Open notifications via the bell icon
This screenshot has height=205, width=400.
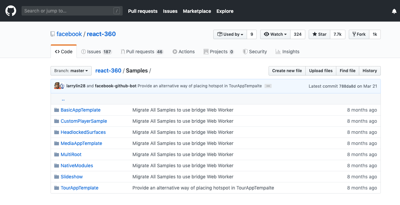[394, 11]
